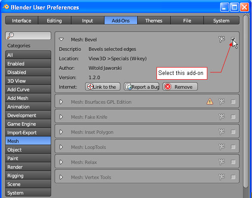252x198 pixels.
Task: Disable the Mesh: Bevel add-on checkbox
Action: (x=233, y=39)
